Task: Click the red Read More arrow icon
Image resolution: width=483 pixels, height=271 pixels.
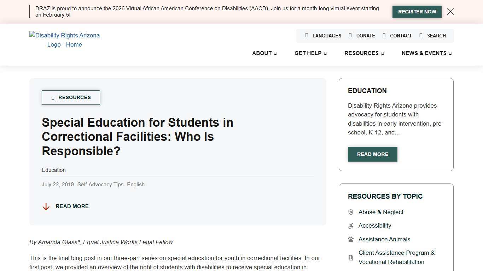Action: pyautogui.click(x=46, y=206)
